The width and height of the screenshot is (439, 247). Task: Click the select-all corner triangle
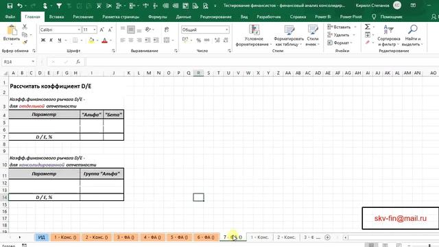click(x=5, y=73)
